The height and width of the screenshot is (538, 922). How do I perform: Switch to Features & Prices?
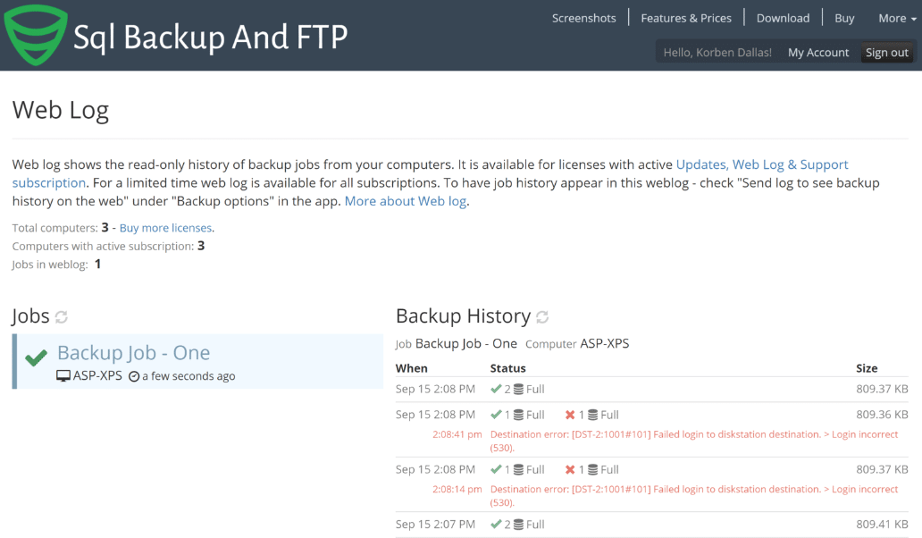(x=686, y=17)
